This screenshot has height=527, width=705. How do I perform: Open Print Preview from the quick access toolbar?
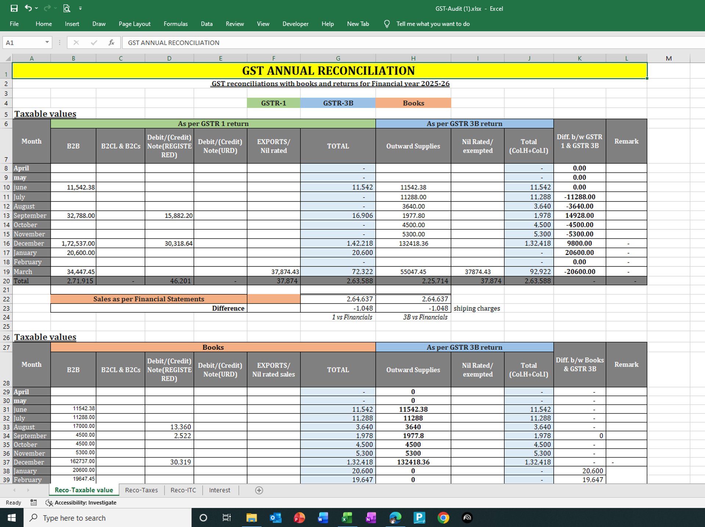pos(66,8)
